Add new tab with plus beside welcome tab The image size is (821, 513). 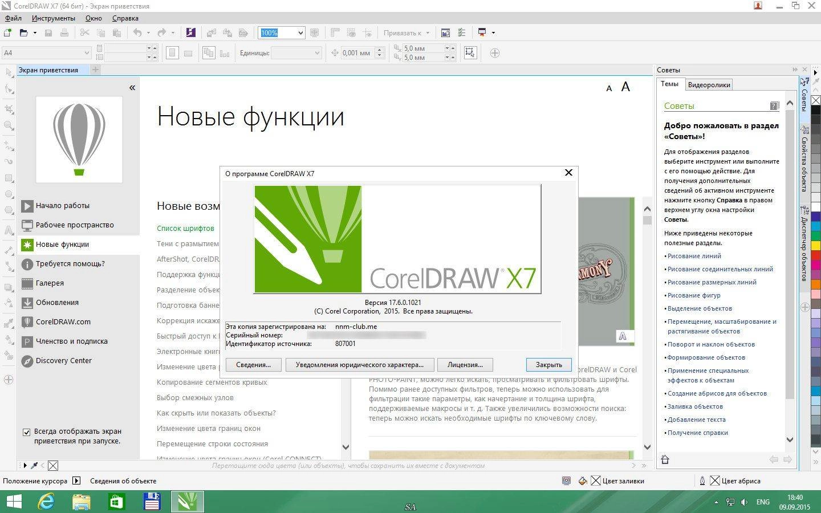click(95, 70)
